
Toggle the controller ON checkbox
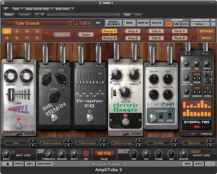pyautogui.click(x=213, y=24)
